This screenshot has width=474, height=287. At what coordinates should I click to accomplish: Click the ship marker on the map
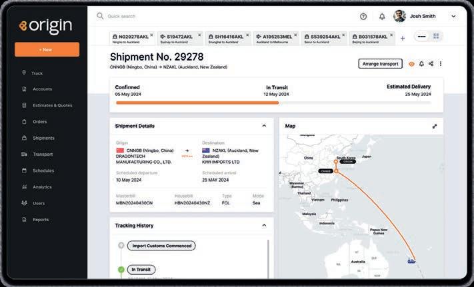click(x=411, y=260)
